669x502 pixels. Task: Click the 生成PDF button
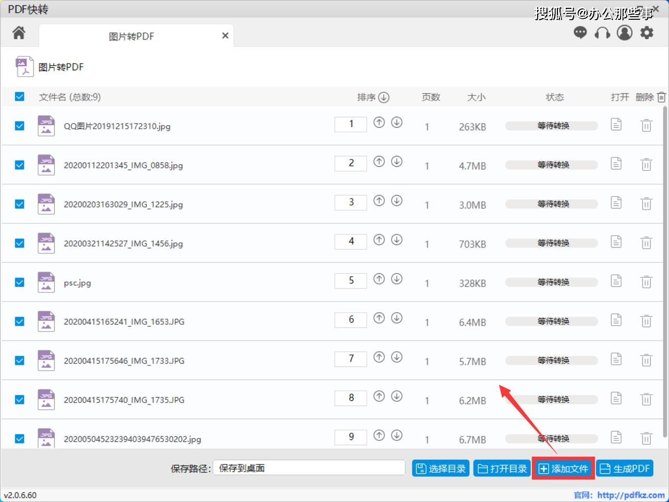coord(625,469)
